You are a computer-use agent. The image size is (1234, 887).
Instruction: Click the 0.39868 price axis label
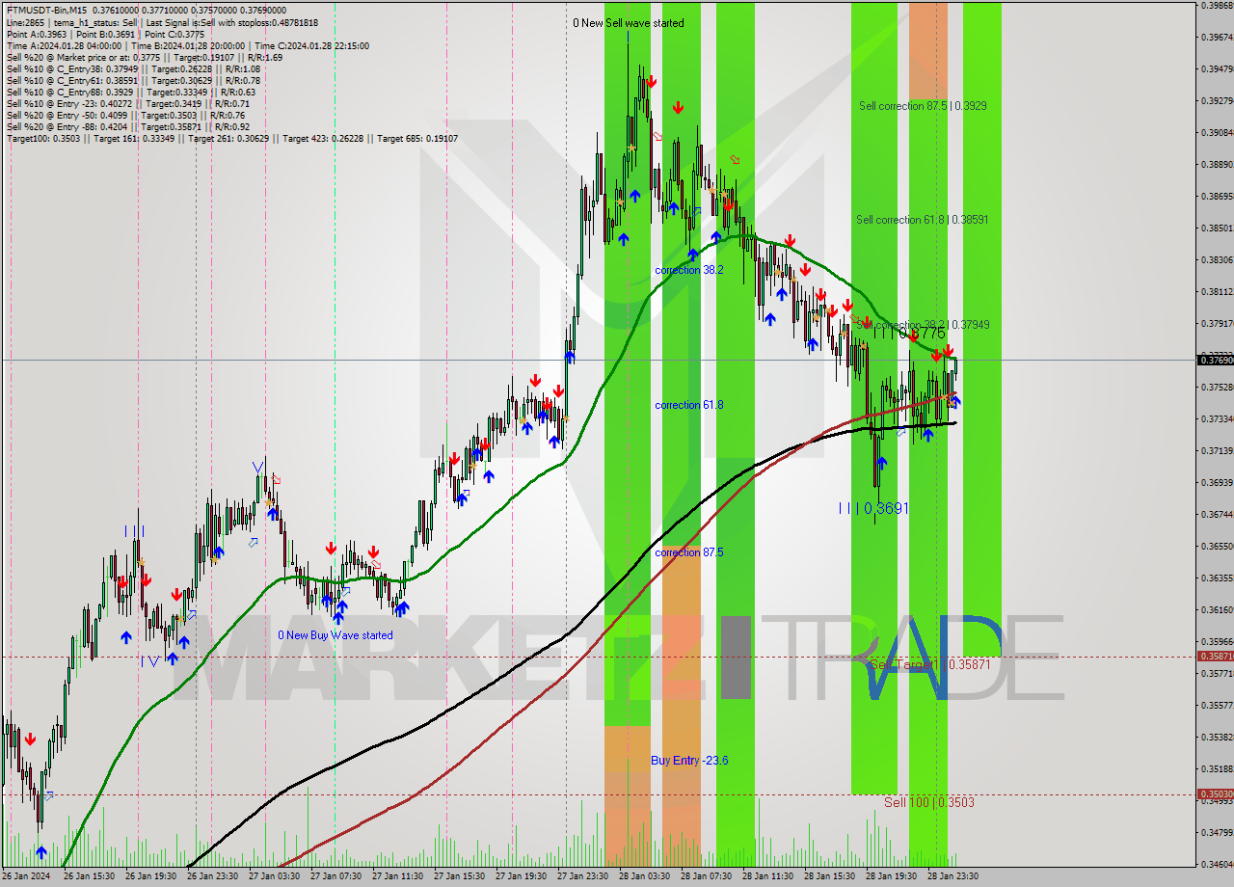[x=1217, y=6]
